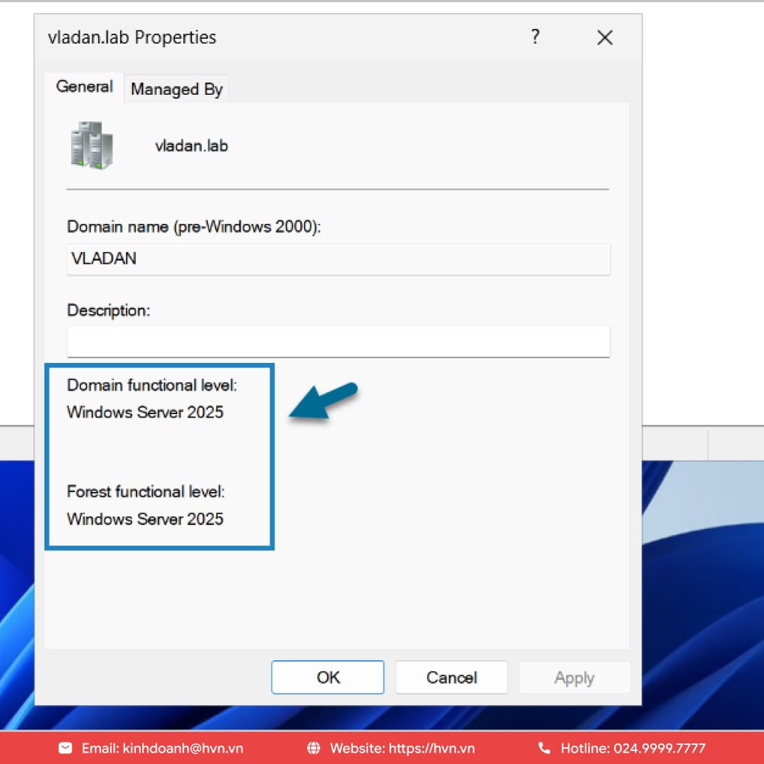The width and height of the screenshot is (764, 764).
Task: Click the domain servers icon
Action: tap(92, 145)
